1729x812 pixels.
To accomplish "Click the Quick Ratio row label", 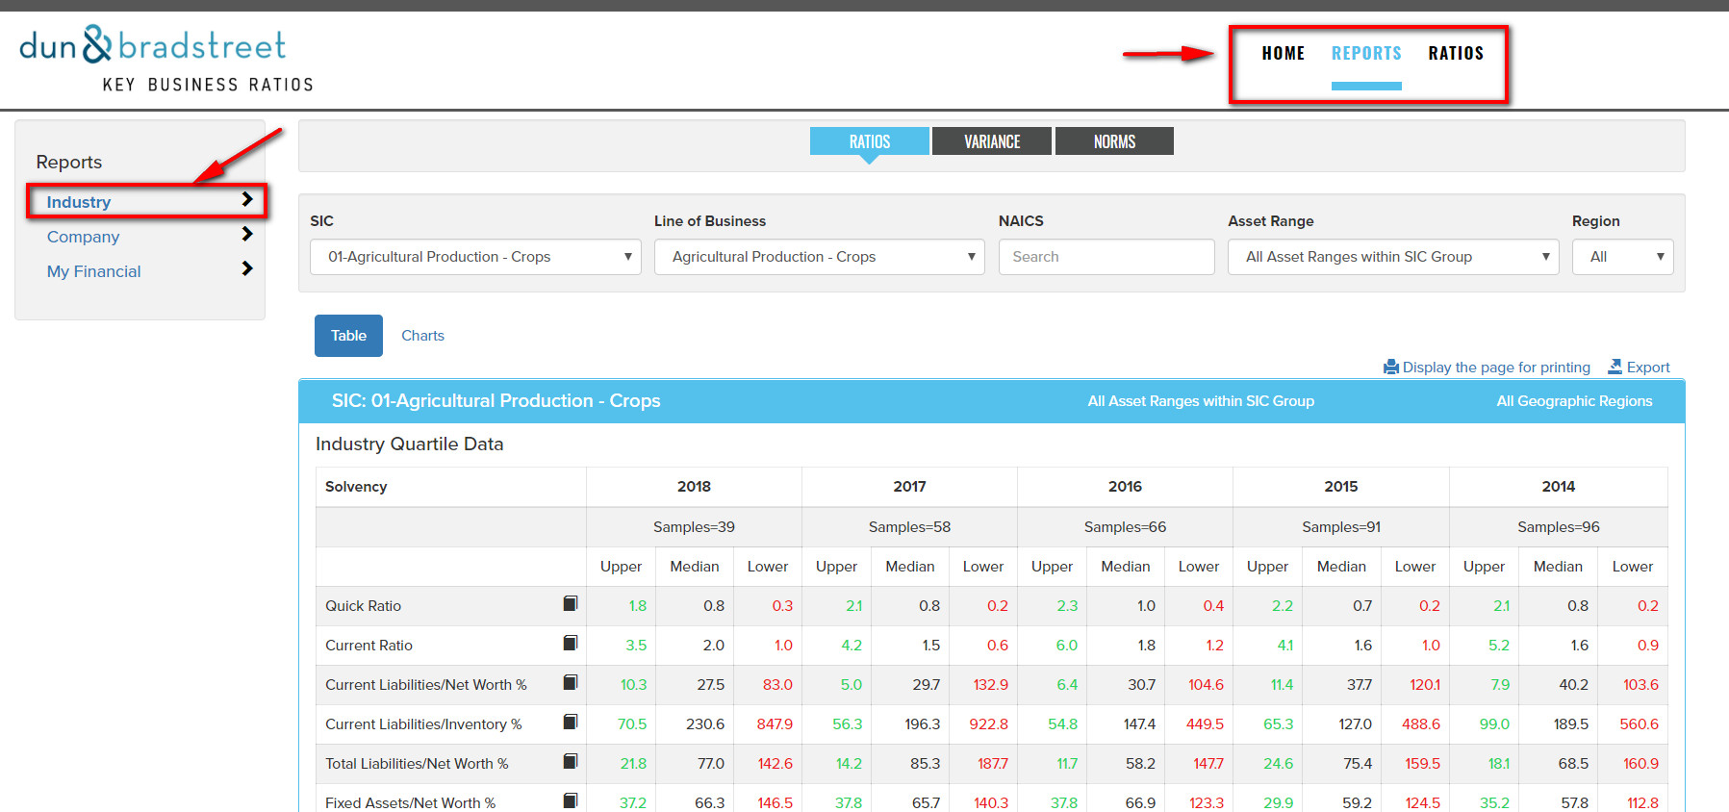I will click(363, 606).
